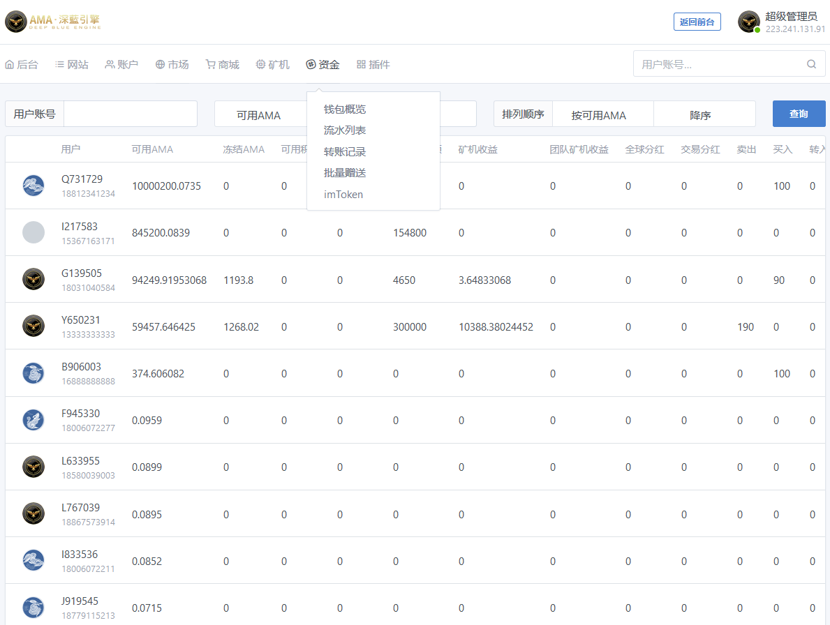
Task: Open the 商城 shopping cart menu
Action: [x=222, y=64]
